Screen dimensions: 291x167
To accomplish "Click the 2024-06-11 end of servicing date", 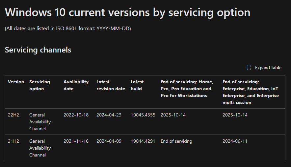I will (235, 141).
